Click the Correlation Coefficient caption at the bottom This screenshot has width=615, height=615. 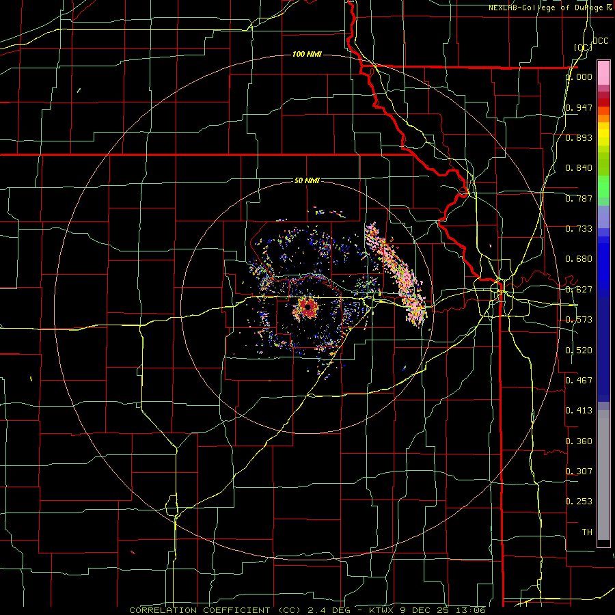(307, 610)
